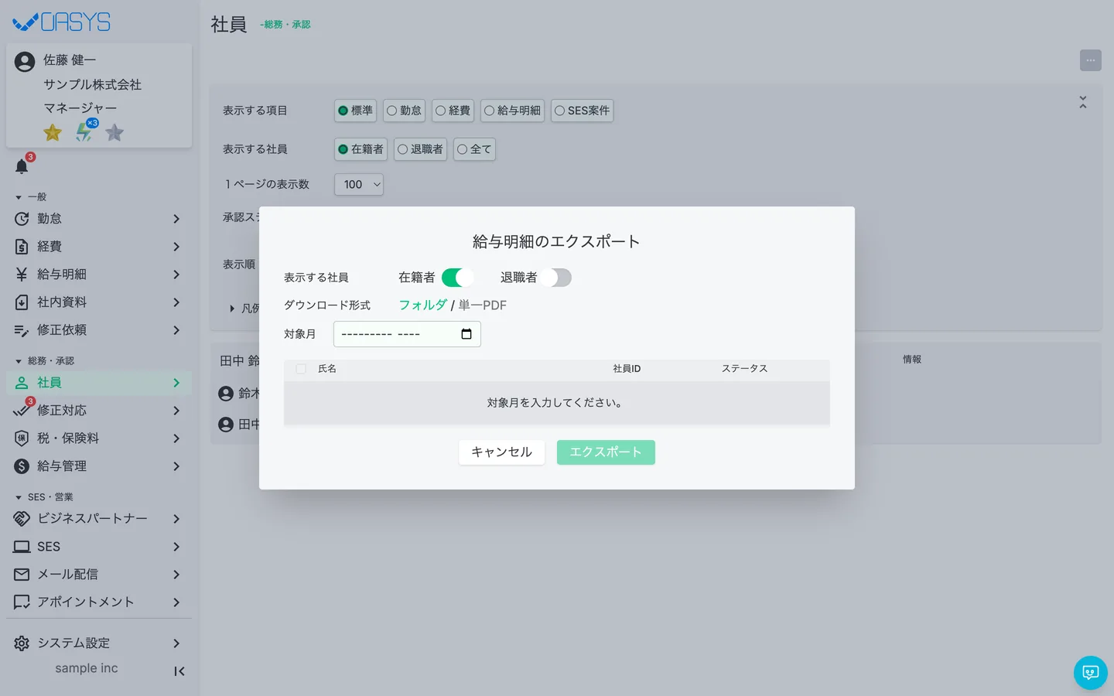The height and width of the screenshot is (696, 1114).
Task: Open the notification bell icon
Action: pyautogui.click(x=22, y=166)
